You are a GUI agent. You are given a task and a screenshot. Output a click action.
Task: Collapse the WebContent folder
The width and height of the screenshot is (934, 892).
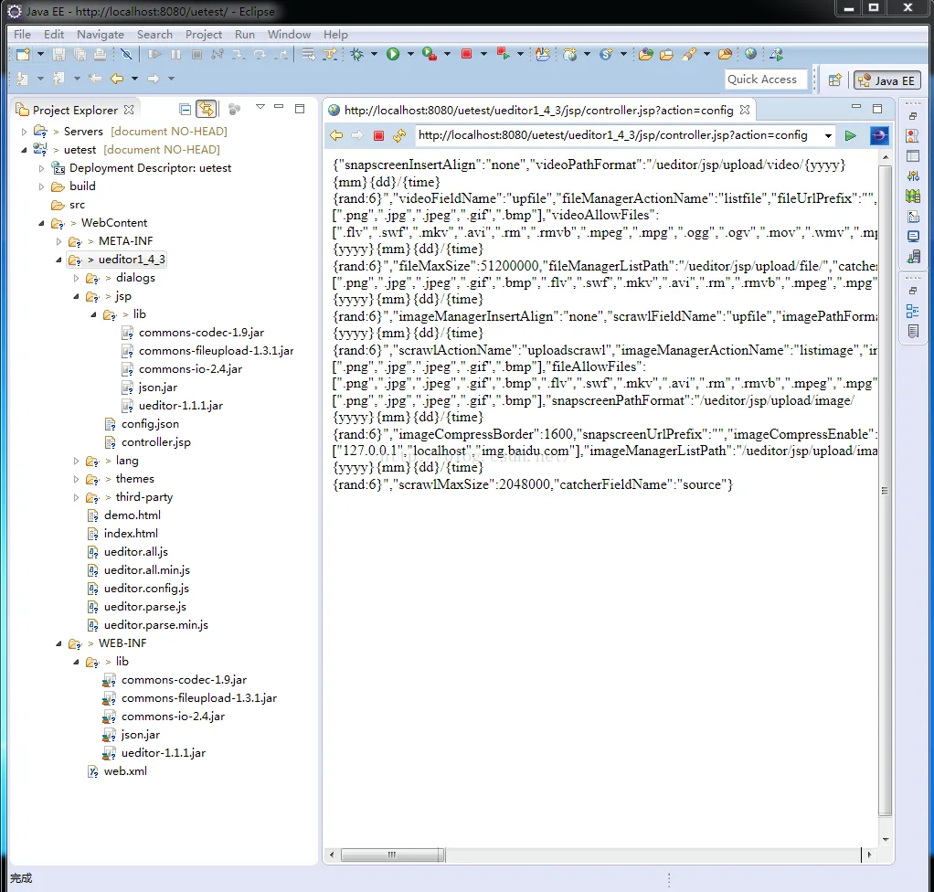(42, 223)
